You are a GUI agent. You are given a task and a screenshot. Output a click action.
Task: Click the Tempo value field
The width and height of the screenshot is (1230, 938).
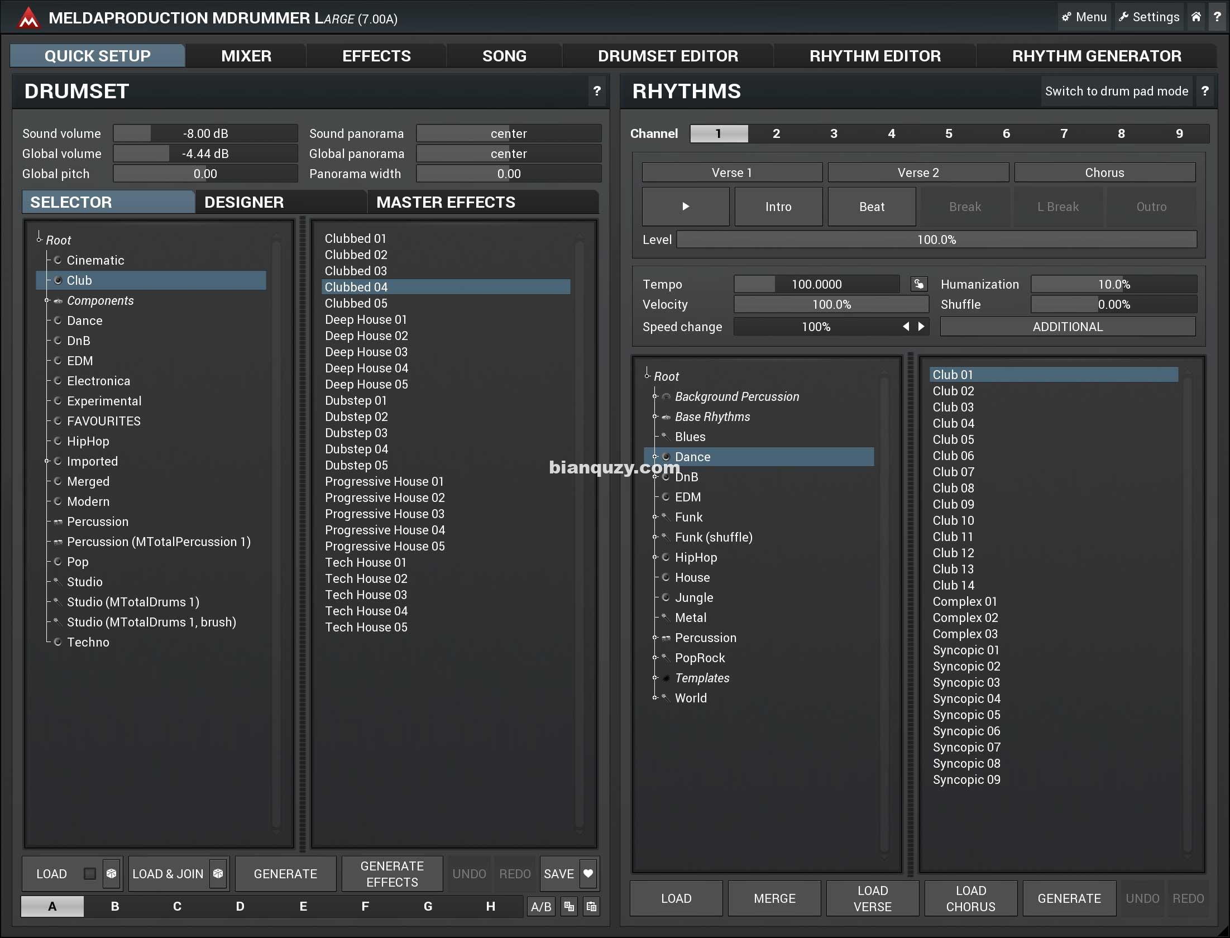click(x=816, y=284)
